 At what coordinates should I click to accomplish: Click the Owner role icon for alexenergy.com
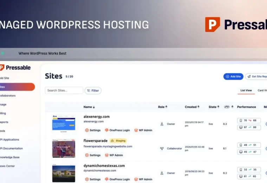[x=162, y=124]
